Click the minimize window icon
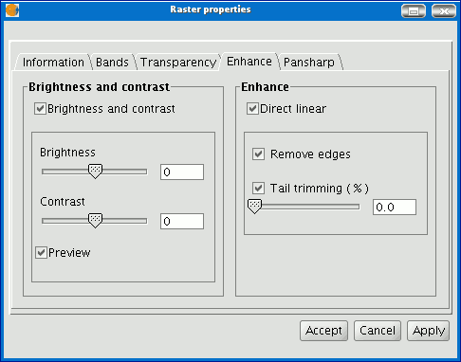Viewport: 461px width, 362px height. [414, 11]
